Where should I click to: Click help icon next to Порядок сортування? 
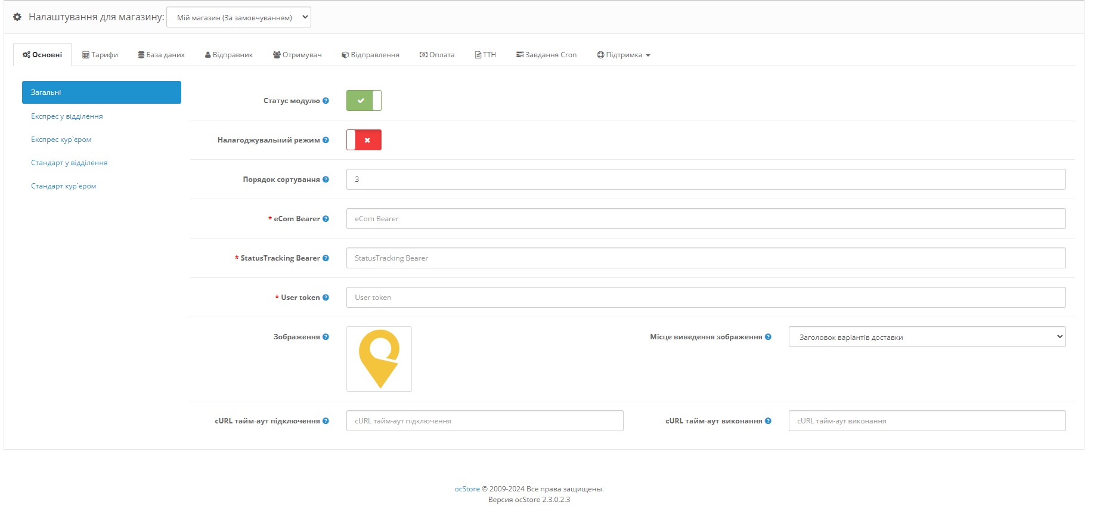(x=326, y=179)
